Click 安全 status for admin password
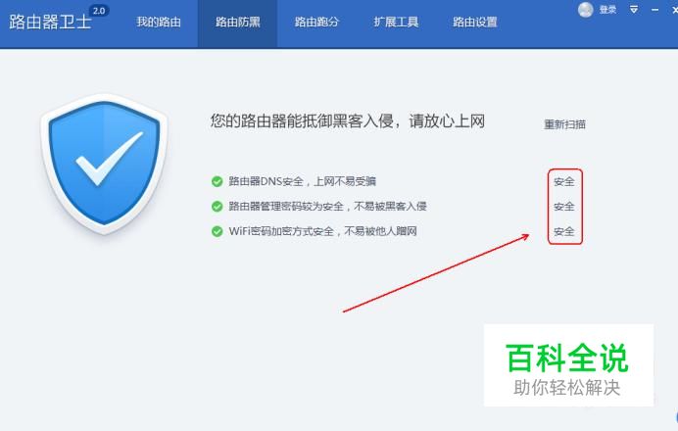This screenshot has height=431, width=678. (564, 207)
